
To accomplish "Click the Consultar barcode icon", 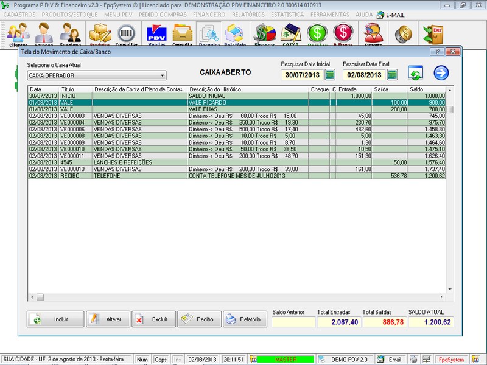I will tap(127, 34).
